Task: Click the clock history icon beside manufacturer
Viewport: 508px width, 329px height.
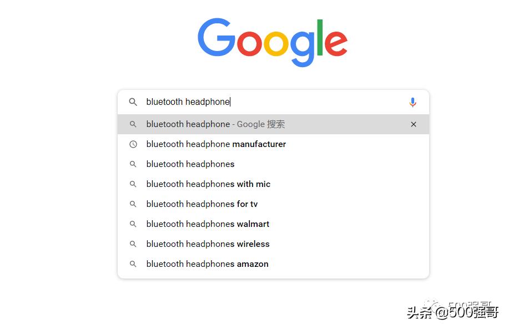Action: coord(133,144)
